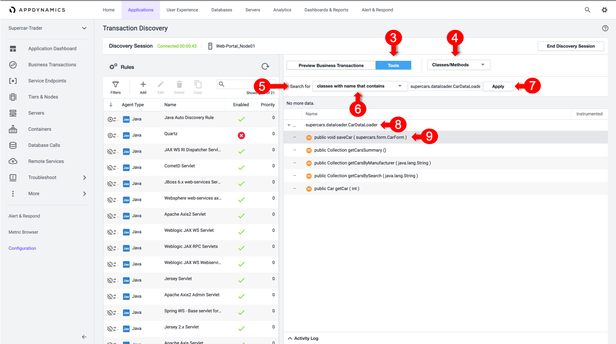Click the Containers sidebar icon

coord(13,129)
